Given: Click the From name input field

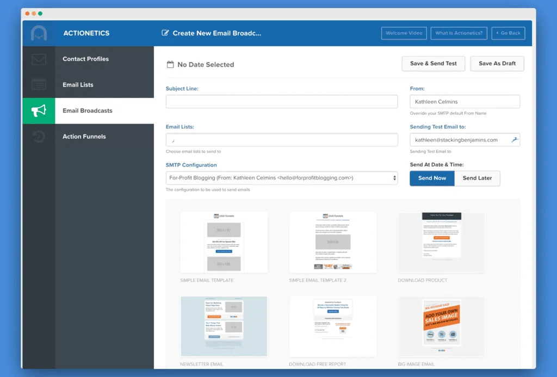Looking at the screenshot, I should [465, 102].
